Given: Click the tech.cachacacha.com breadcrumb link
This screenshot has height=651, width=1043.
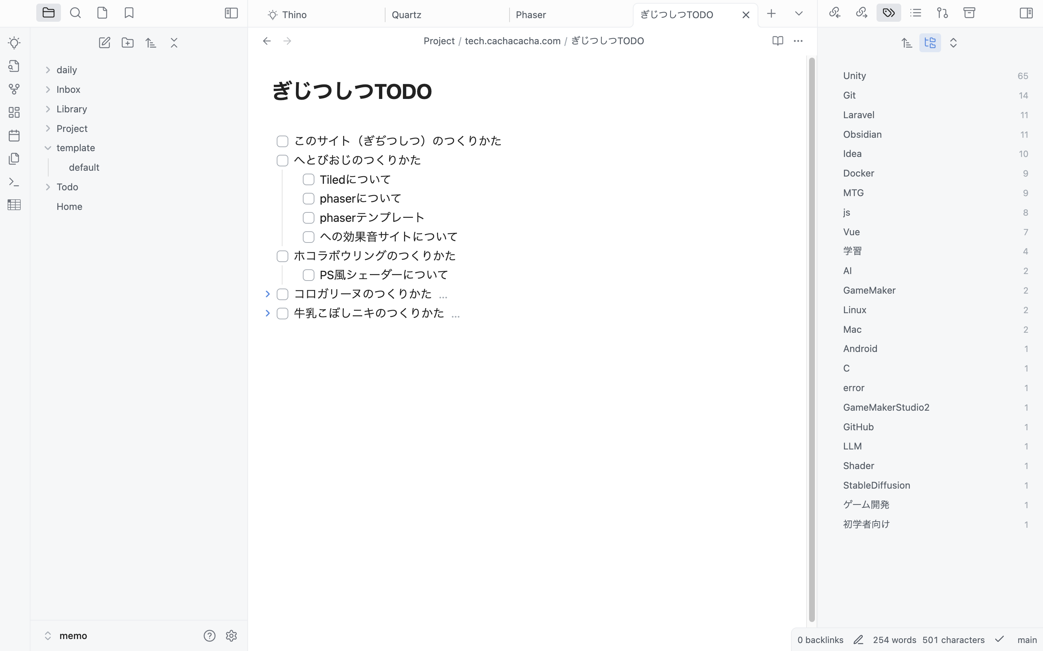Looking at the screenshot, I should (512, 41).
